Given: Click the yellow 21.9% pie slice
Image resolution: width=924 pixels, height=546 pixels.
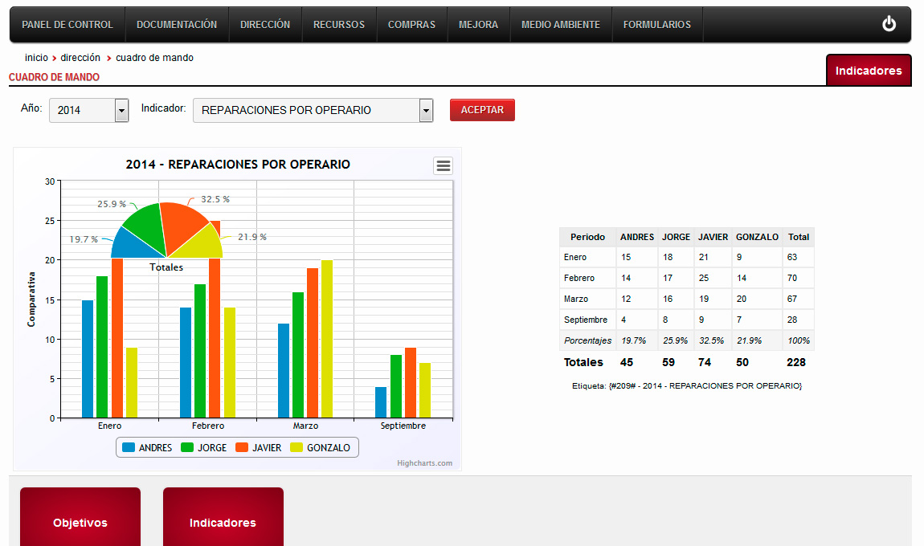Looking at the screenshot, I should click(x=203, y=244).
